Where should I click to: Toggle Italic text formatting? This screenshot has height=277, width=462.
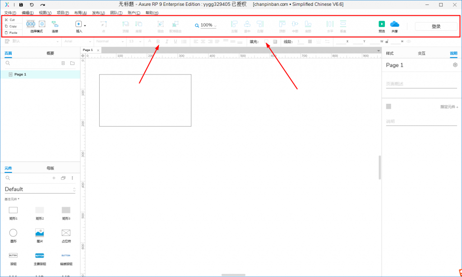pos(166,42)
